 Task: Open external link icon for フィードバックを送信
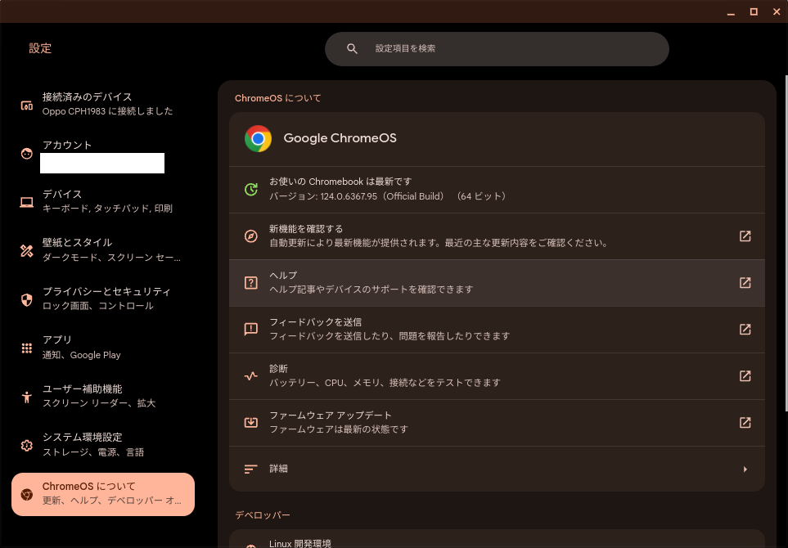[x=745, y=329]
